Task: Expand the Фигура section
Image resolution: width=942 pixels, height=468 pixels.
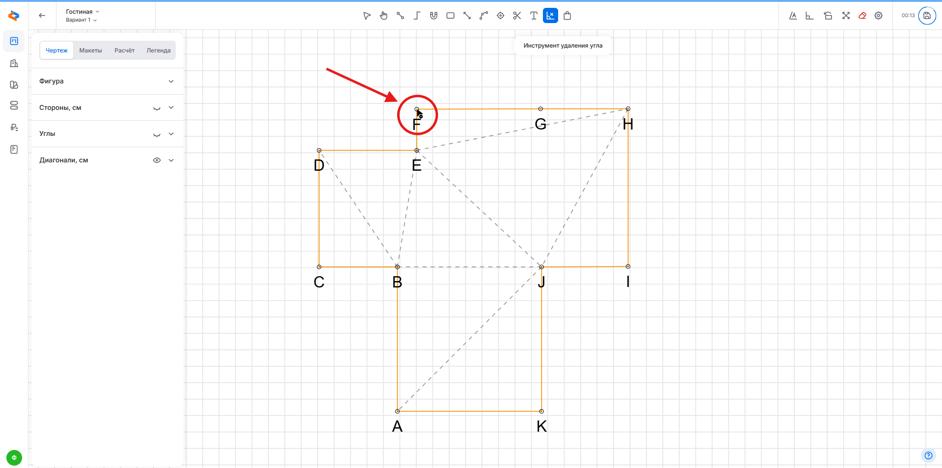Action: click(171, 81)
